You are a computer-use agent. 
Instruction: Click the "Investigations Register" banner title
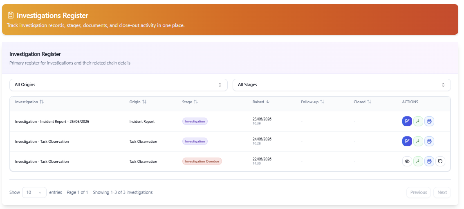tap(52, 16)
